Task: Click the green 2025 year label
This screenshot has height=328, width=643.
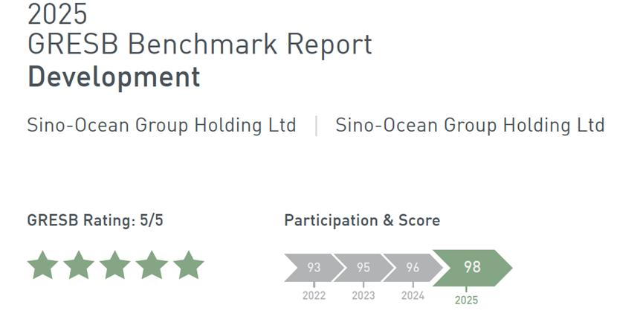Action: point(466,300)
